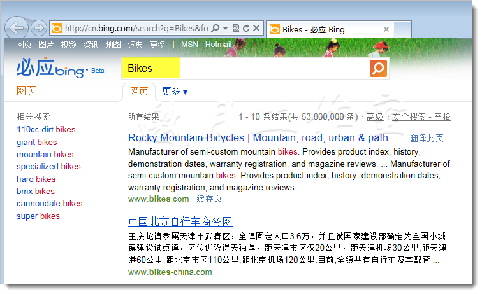Click the orange 网页 heading under the logo
This screenshot has height=294, width=482.
click(x=26, y=91)
